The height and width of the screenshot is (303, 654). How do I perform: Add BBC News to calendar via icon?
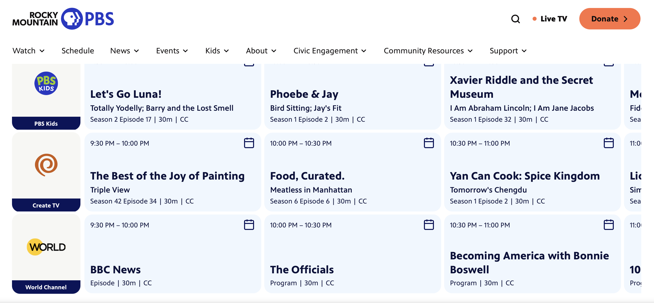[249, 225]
